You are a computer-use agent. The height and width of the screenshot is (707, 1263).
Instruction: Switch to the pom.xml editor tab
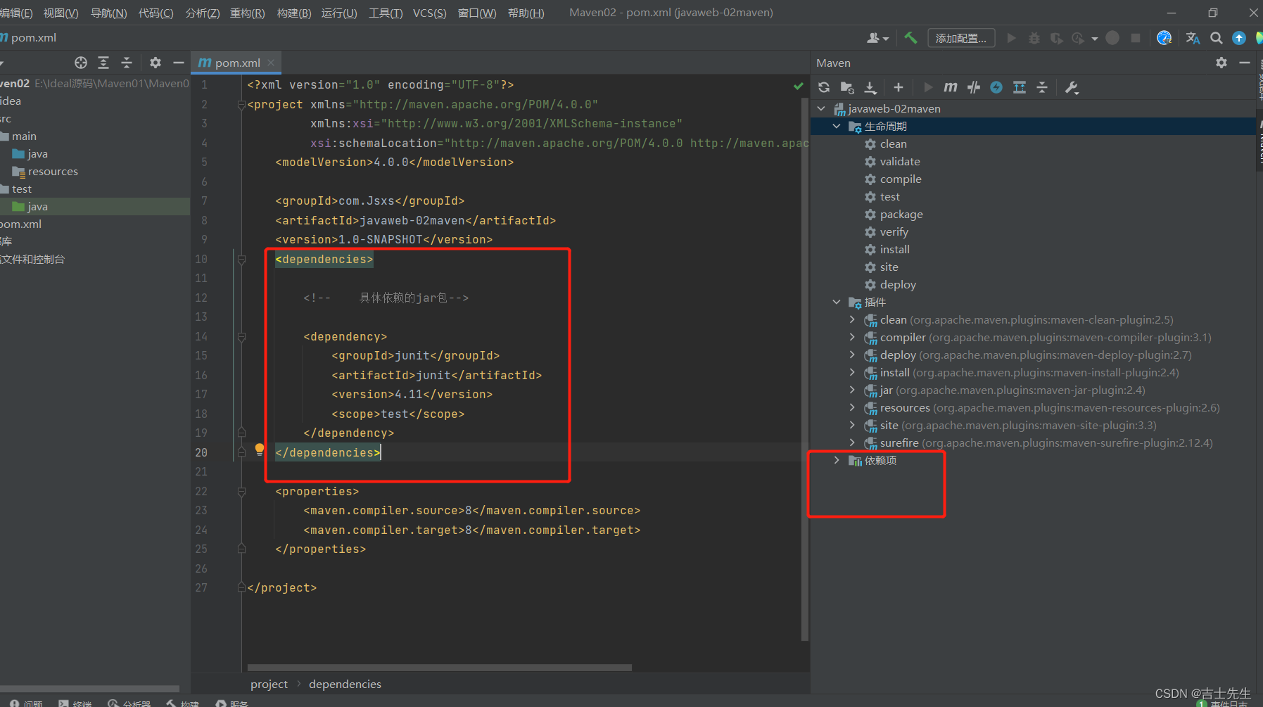tap(236, 63)
